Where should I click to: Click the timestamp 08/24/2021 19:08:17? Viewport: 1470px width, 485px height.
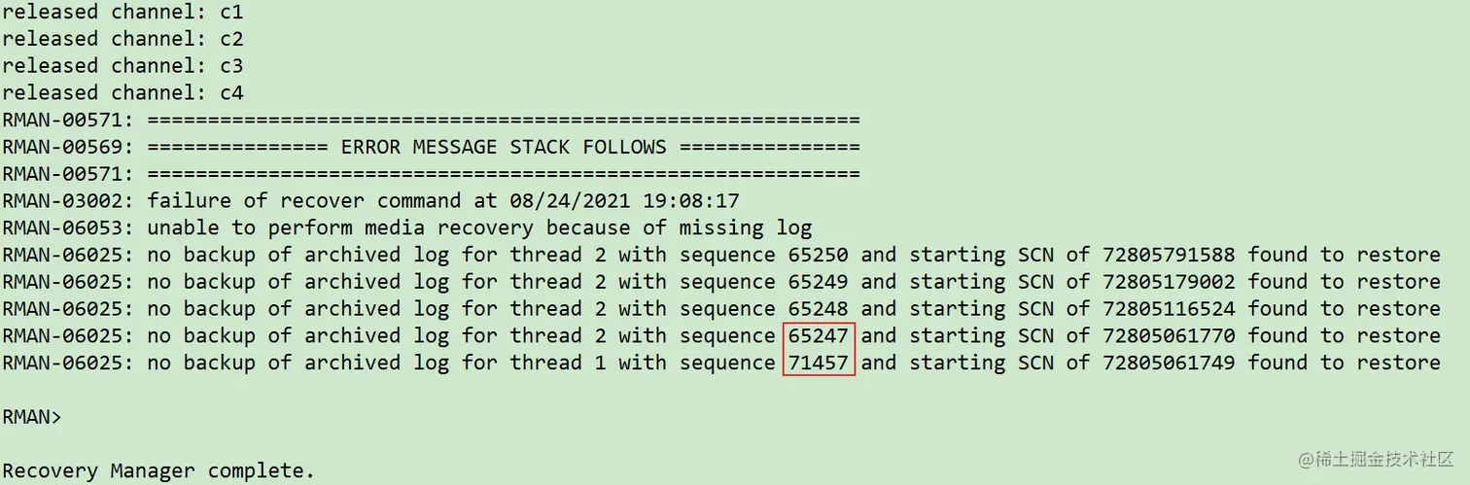click(x=624, y=201)
